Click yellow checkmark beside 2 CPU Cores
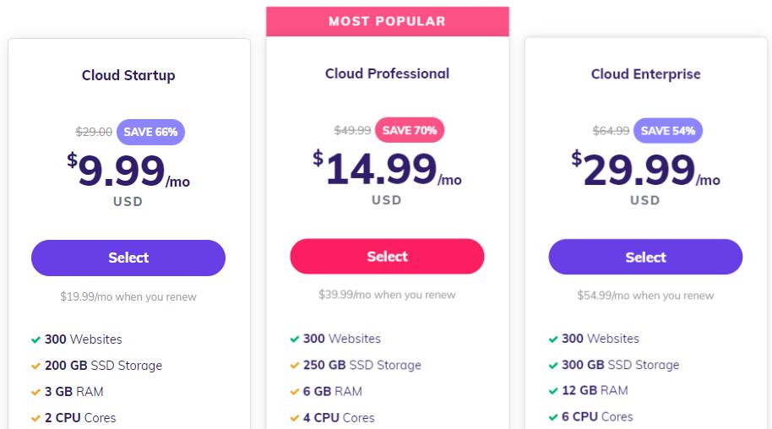The image size is (772, 429). tap(35, 418)
